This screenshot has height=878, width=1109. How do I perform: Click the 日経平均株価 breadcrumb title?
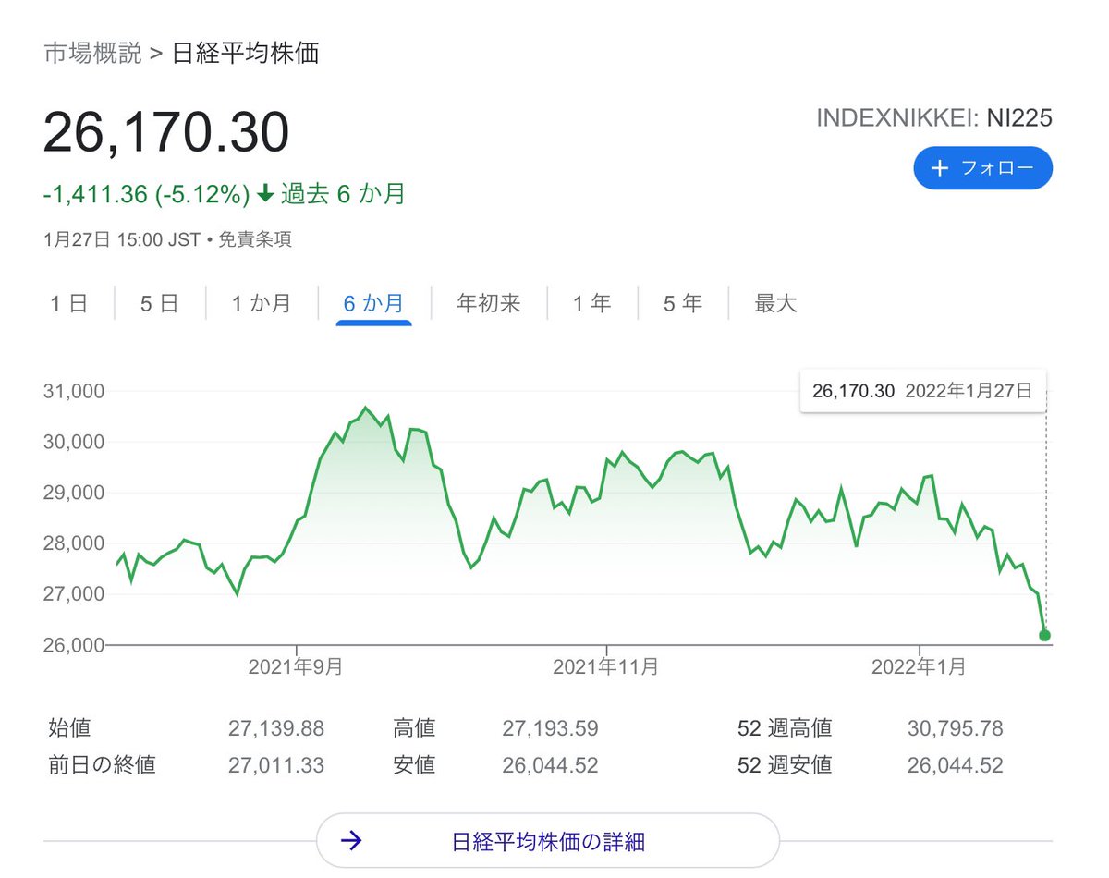246,53
